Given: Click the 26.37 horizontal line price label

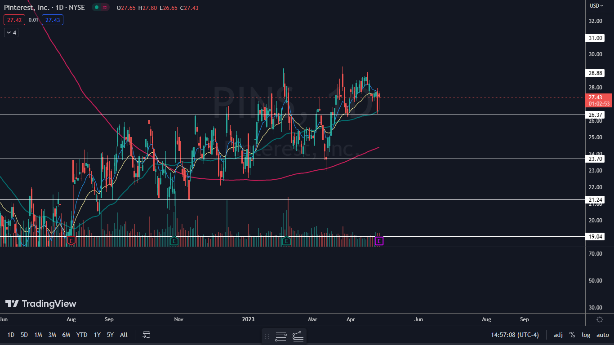Looking at the screenshot, I should (596, 115).
